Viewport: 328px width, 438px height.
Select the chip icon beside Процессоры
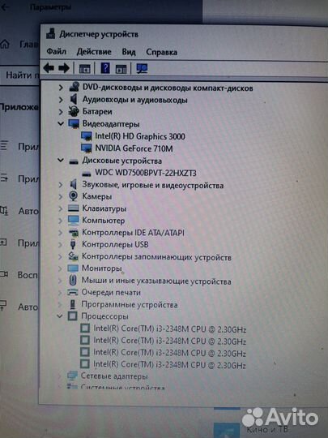pos(73,316)
